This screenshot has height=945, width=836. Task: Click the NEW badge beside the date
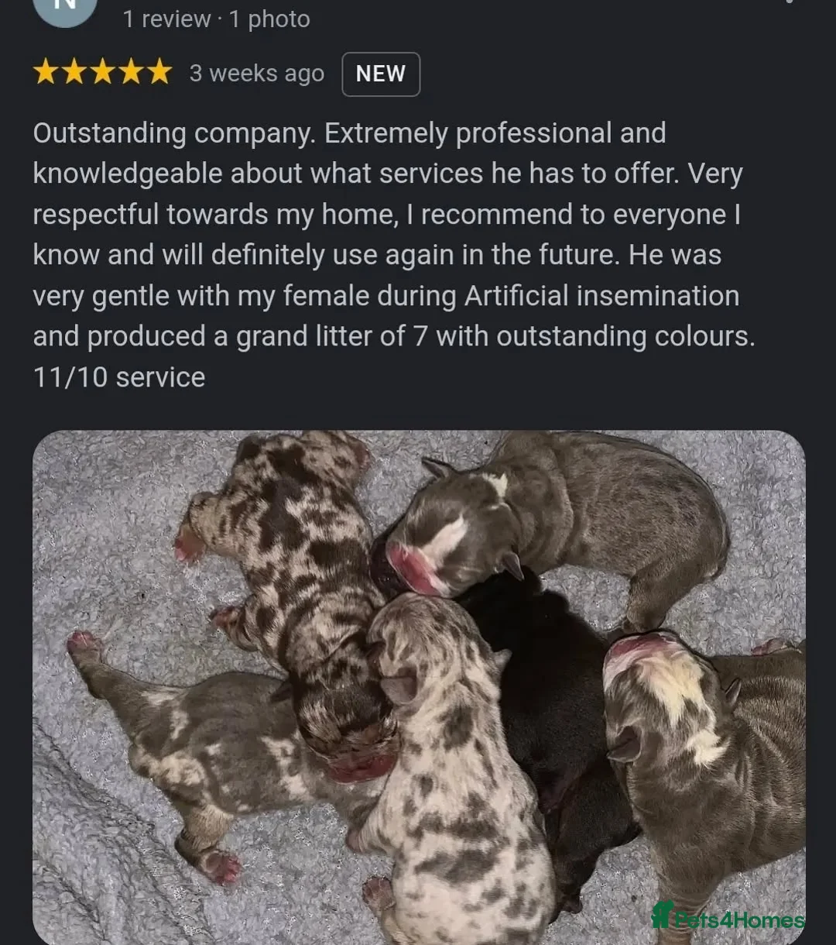[x=381, y=74]
